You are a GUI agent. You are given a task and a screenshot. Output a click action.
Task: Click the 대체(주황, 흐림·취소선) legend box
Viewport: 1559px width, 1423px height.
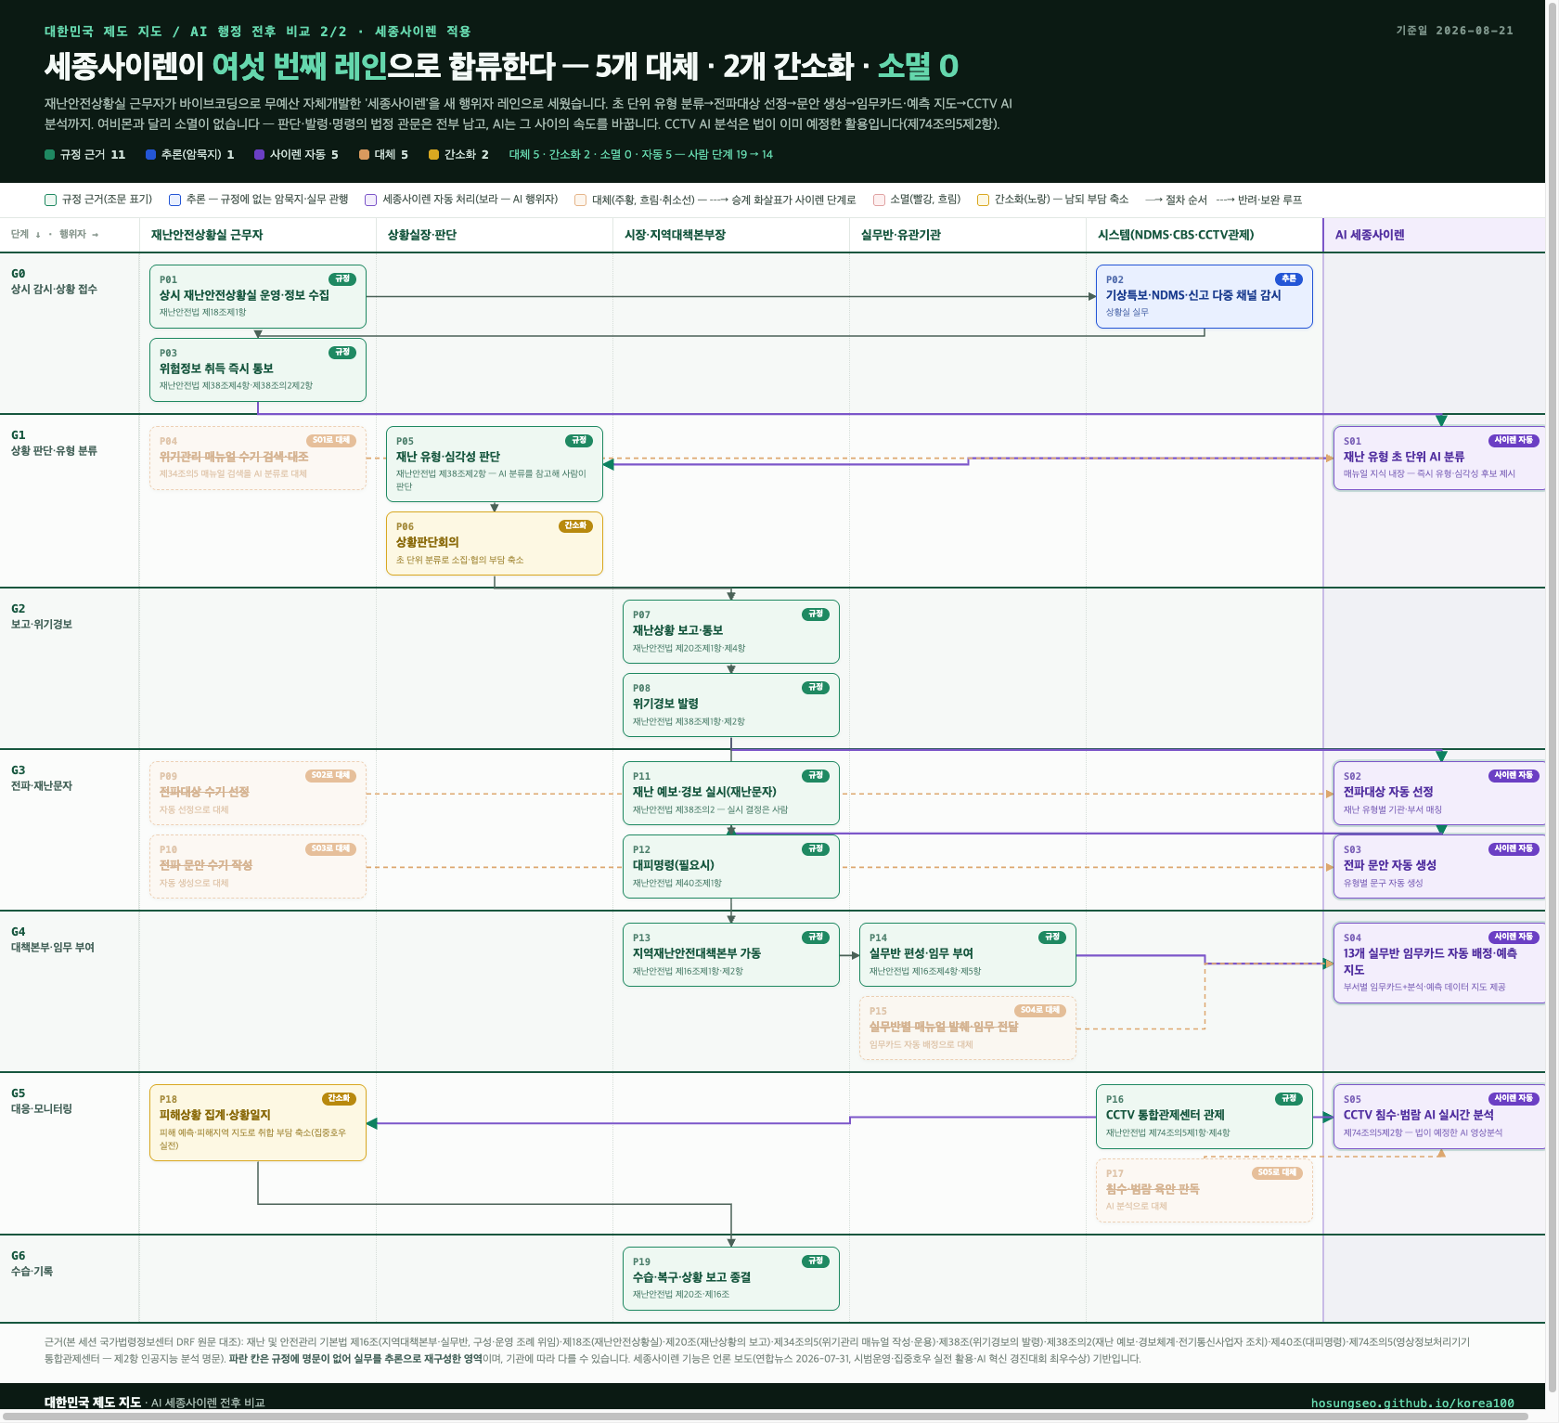(x=580, y=200)
